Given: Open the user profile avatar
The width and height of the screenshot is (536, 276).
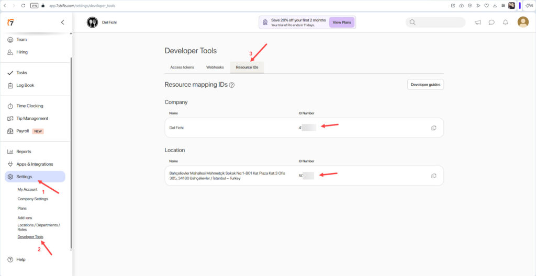Looking at the screenshot, I should point(523,22).
